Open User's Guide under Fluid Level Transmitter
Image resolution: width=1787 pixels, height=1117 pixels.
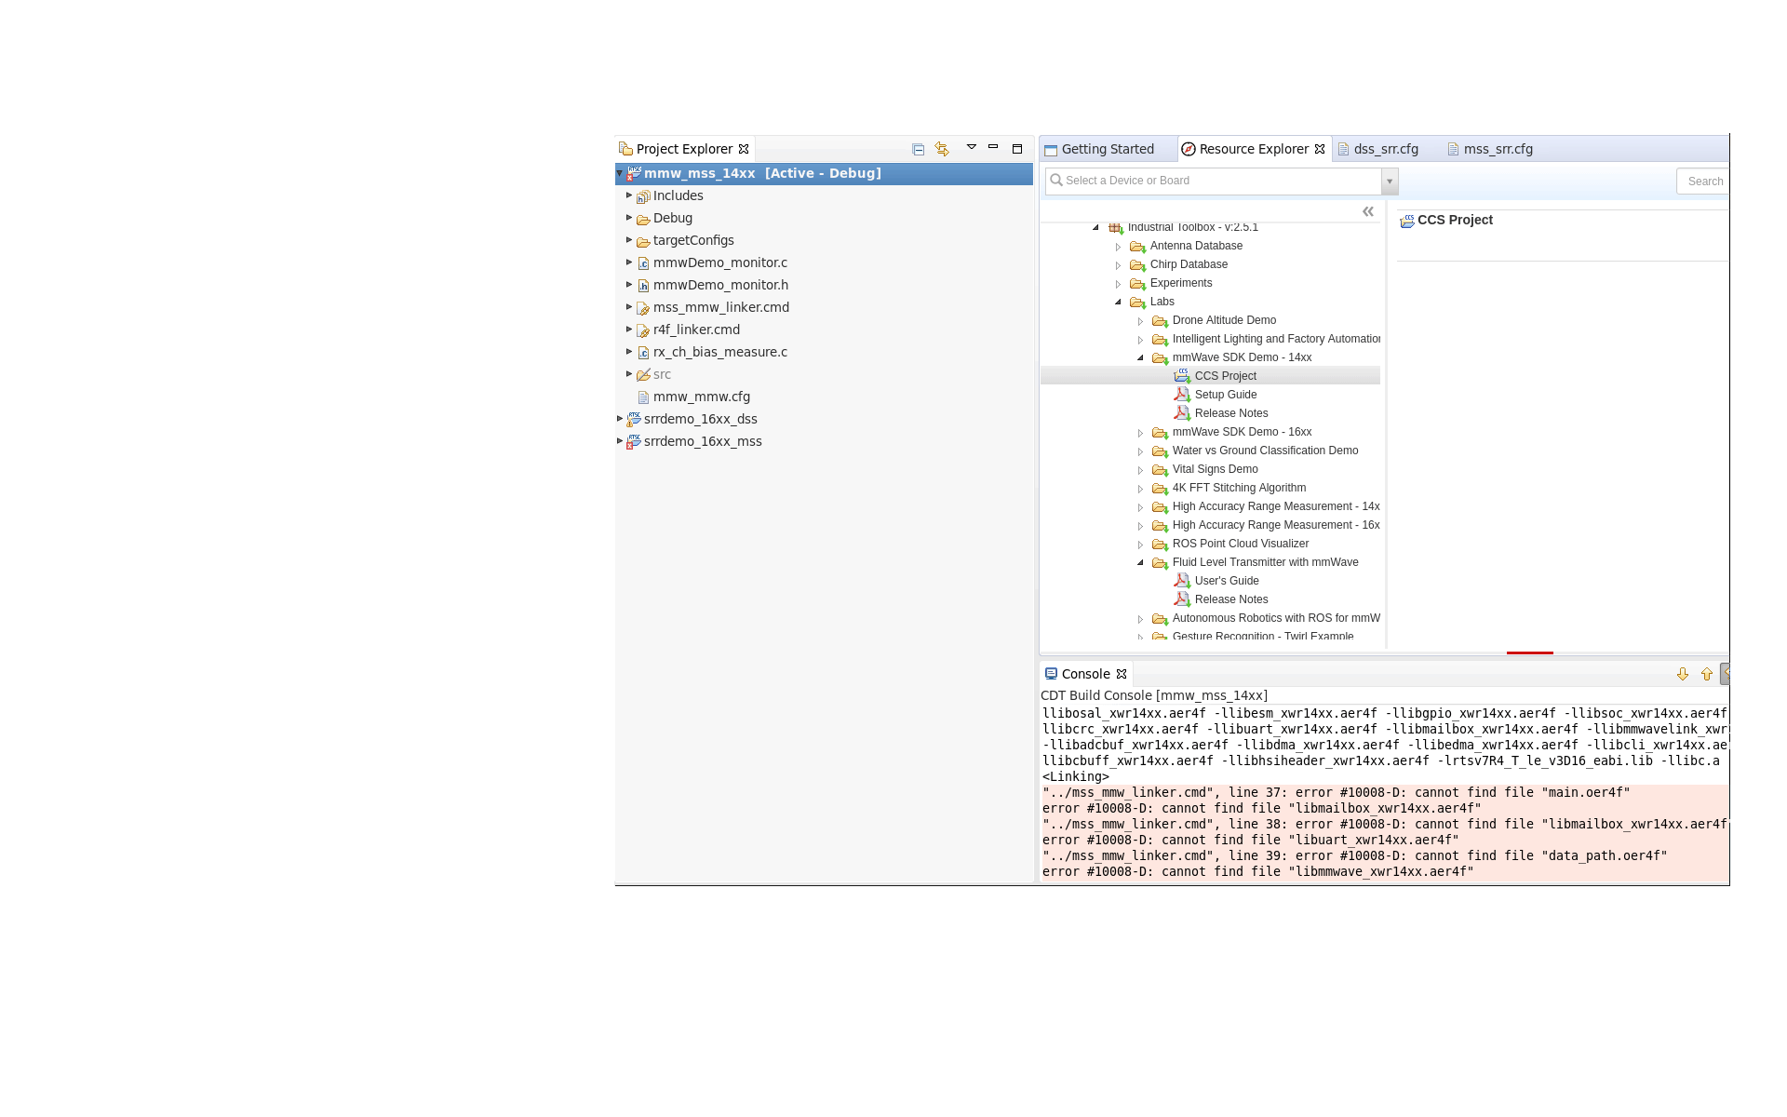tap(1226, 581)
